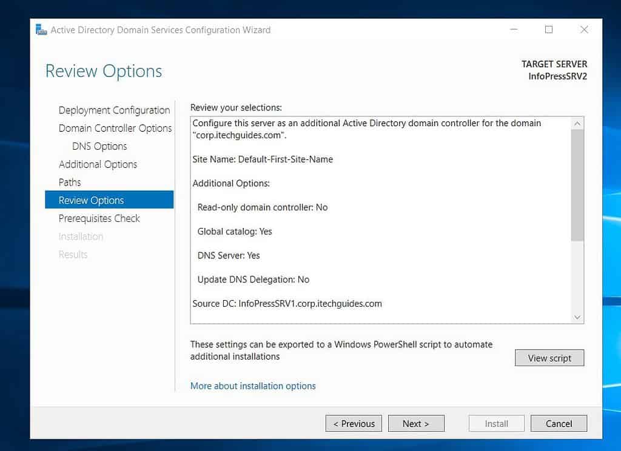Go to Deployment Configuration step
Viewport: 621px width, 451px height.
tap(114, 110)
